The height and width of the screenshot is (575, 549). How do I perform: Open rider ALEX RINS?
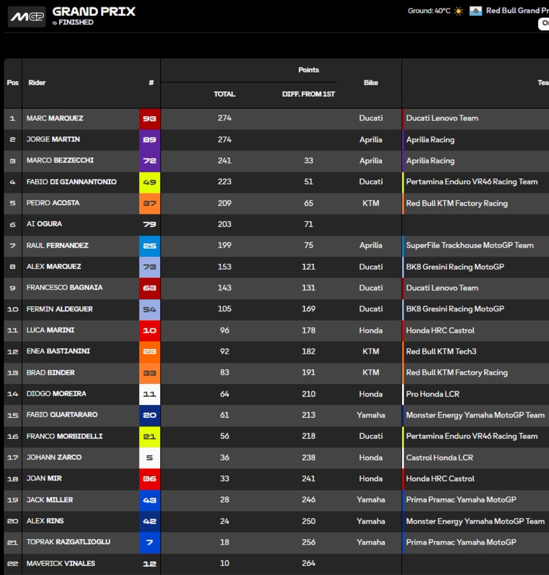pos(45,521)
